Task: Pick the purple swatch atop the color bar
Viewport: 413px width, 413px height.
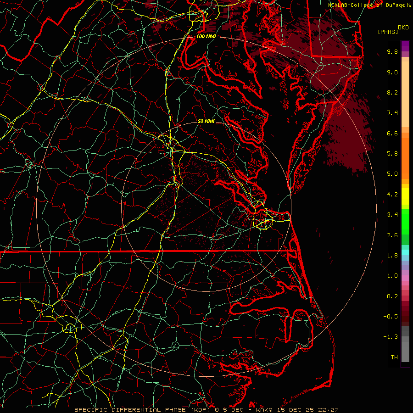Action: [405, 46]
